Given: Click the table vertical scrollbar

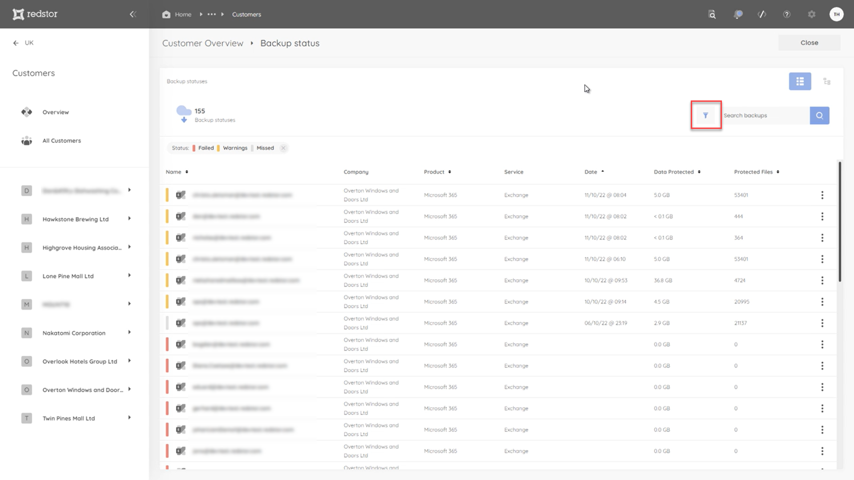Looking at the screenshot, I should [x=840, y=221].
